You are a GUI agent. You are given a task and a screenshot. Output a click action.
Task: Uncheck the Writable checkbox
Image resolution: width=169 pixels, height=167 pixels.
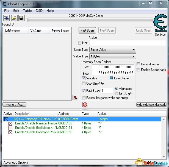[84, 78]
